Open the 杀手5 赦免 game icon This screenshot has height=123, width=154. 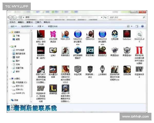[41, 34]
